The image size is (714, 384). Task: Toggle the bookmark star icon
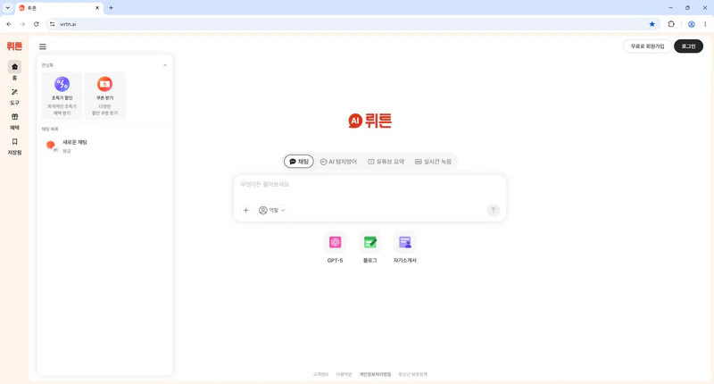pos(652,24)
